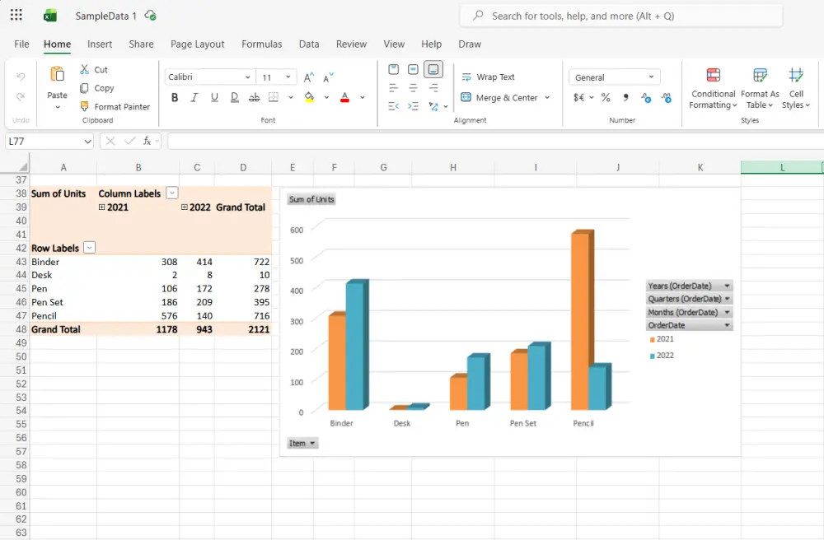Open the Row Labels filter dropdown

click(x=90, y=248)
